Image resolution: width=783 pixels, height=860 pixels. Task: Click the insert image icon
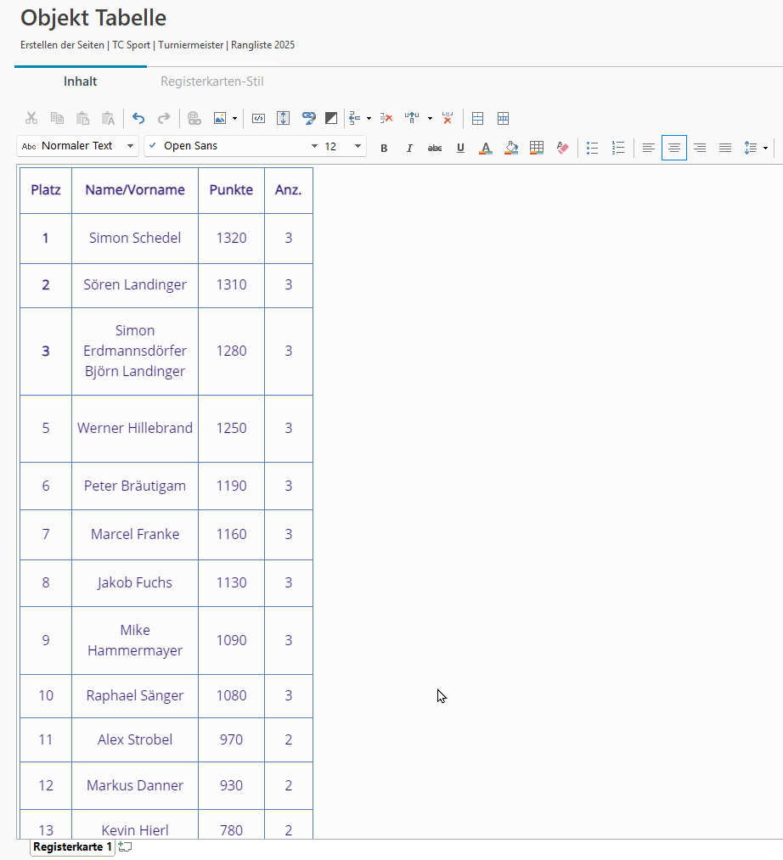220,118
